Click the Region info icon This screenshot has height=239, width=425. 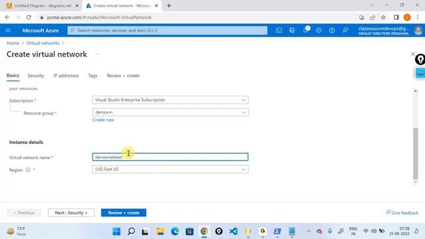tap(28, 170)
